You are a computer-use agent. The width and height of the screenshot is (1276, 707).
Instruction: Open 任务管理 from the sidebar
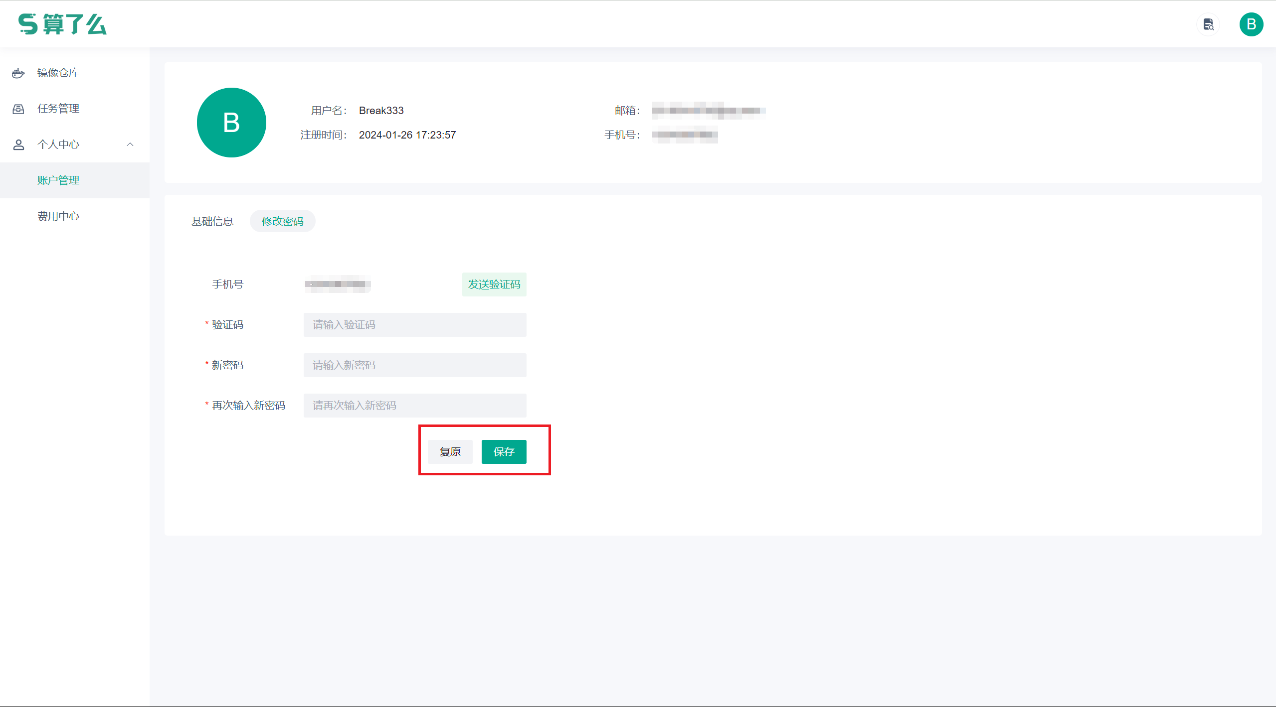click(x=57, y=108)
